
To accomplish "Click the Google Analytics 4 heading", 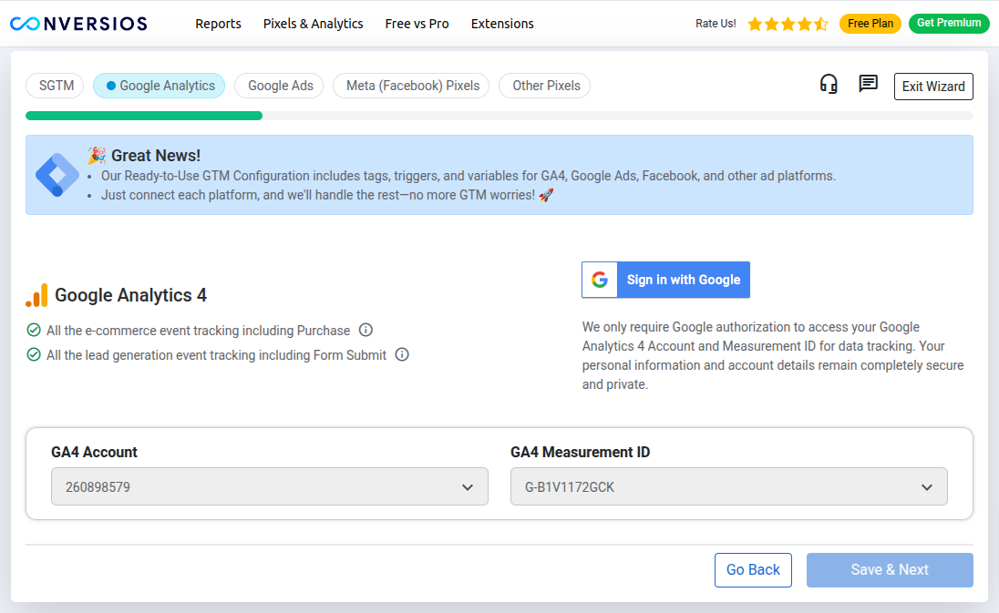I will (x=130, y=295).
